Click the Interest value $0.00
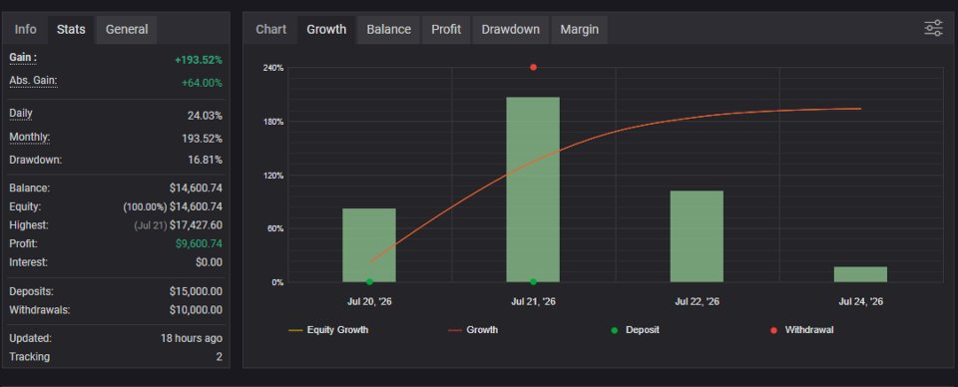Screen dimensions: 958x387 [x=209, y=262]
